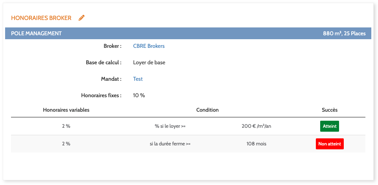Image resolution: width=378 pixels, height=185 pixels.
Task: Select the Condition column header
Action: 207,110
